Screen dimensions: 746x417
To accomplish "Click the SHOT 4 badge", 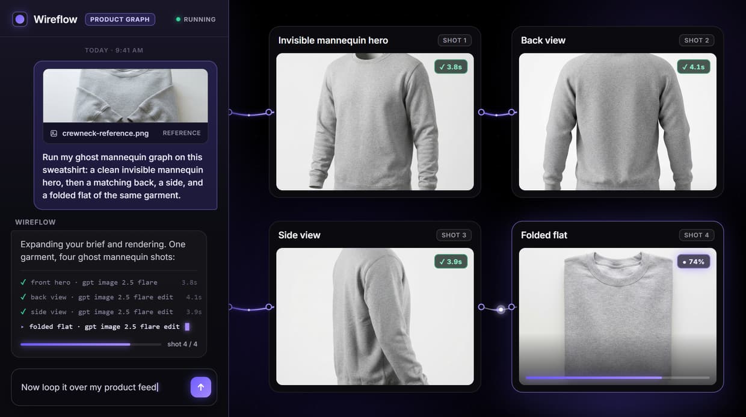I will click(x=697, y=235).
